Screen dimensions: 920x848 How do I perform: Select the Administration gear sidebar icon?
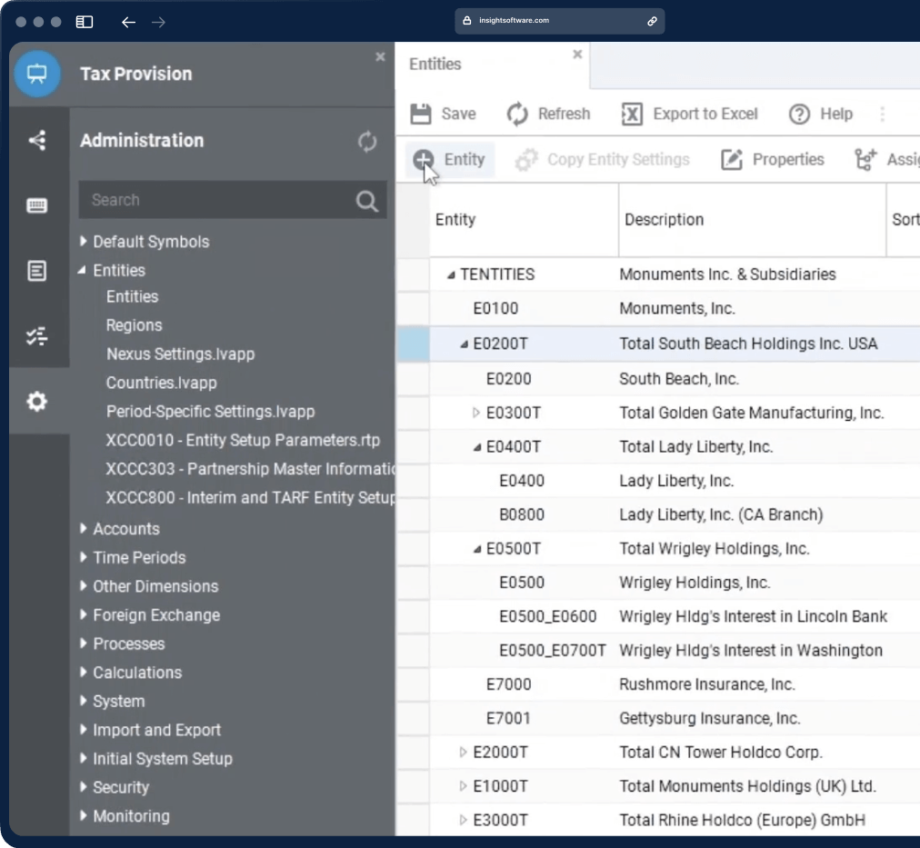tap(37, 402)
